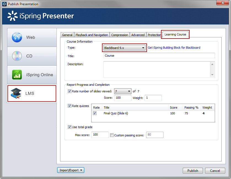Screen dimensions: 231x179
Task: Click the course Title input field
Action: 159,56
